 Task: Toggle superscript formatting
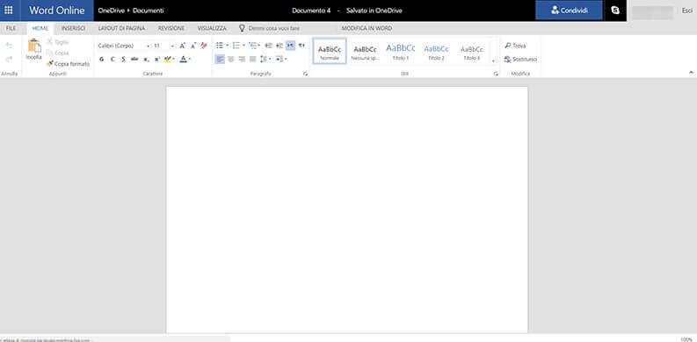(157, 59)
